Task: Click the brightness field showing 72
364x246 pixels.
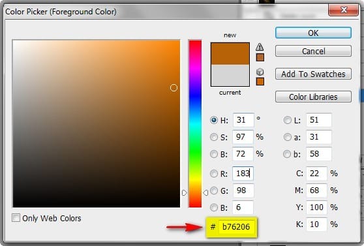Action: tap(243, 154)
